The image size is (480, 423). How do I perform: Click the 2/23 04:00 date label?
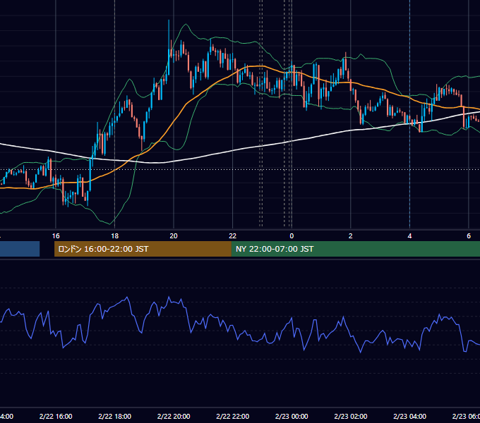point(409,416)
